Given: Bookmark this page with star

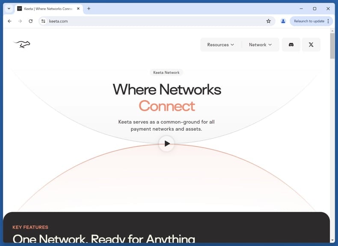Looking at the screenshot, I should (x=268, y=21).
